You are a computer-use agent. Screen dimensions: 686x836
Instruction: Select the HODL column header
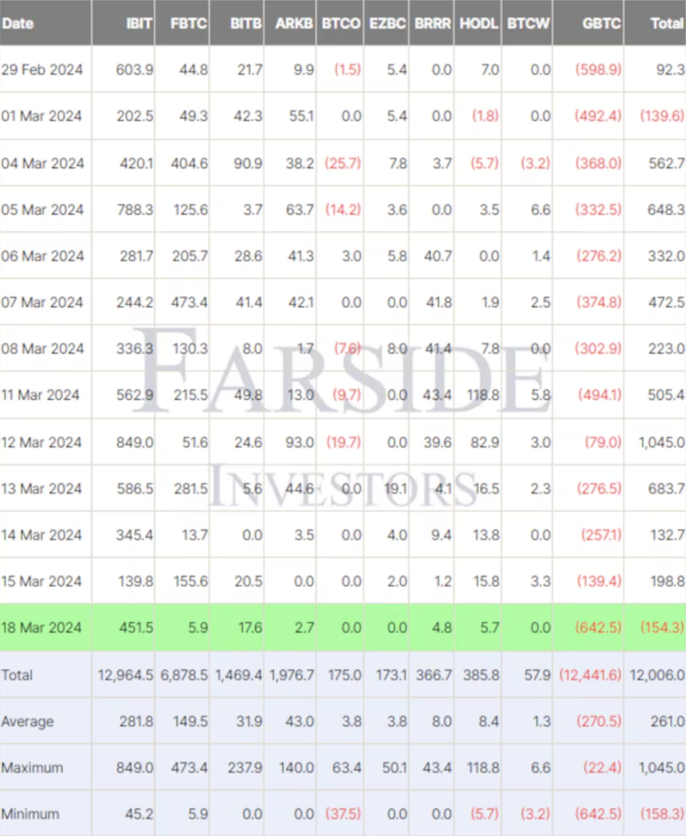(479, 24)
